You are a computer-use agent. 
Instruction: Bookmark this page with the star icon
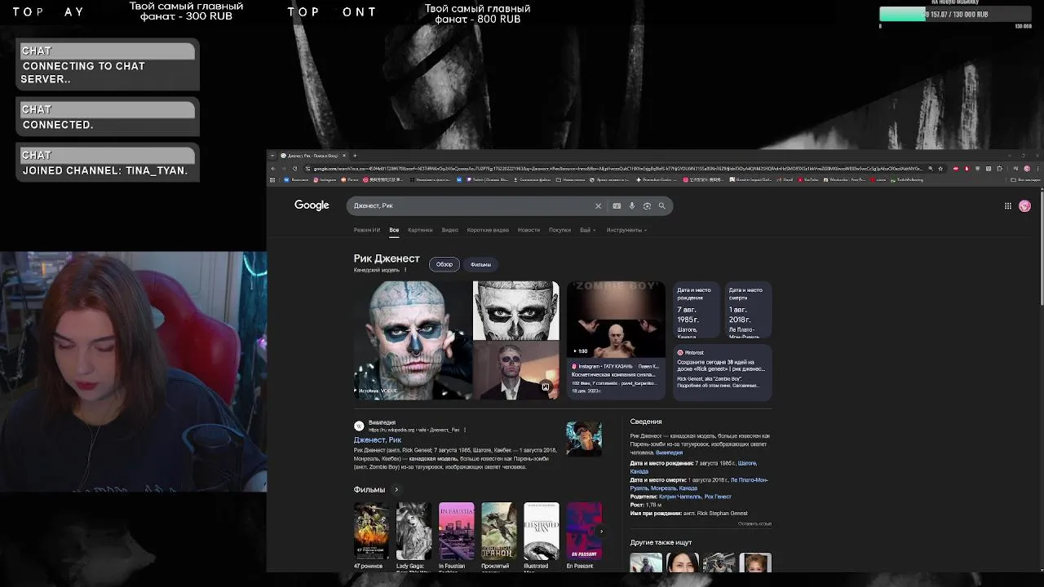pyautogui.click(x=940, y=169)
